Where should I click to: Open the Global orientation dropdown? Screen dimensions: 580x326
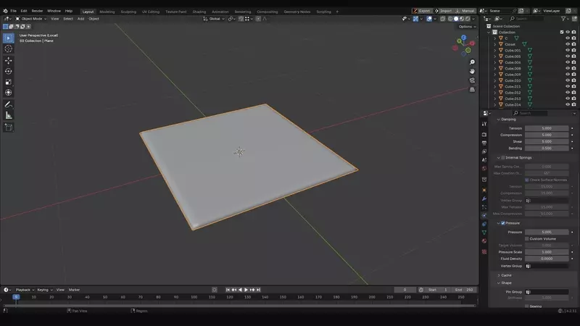click(214, 19)
